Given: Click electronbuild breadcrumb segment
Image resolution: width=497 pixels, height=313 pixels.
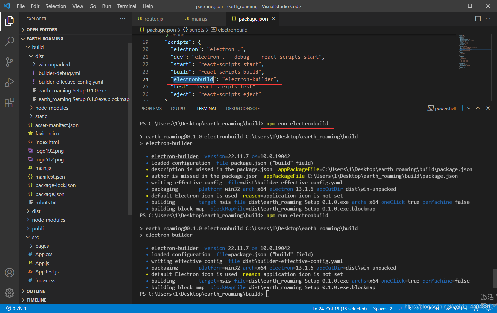Looking at the screenshot, I should point(229,30).
